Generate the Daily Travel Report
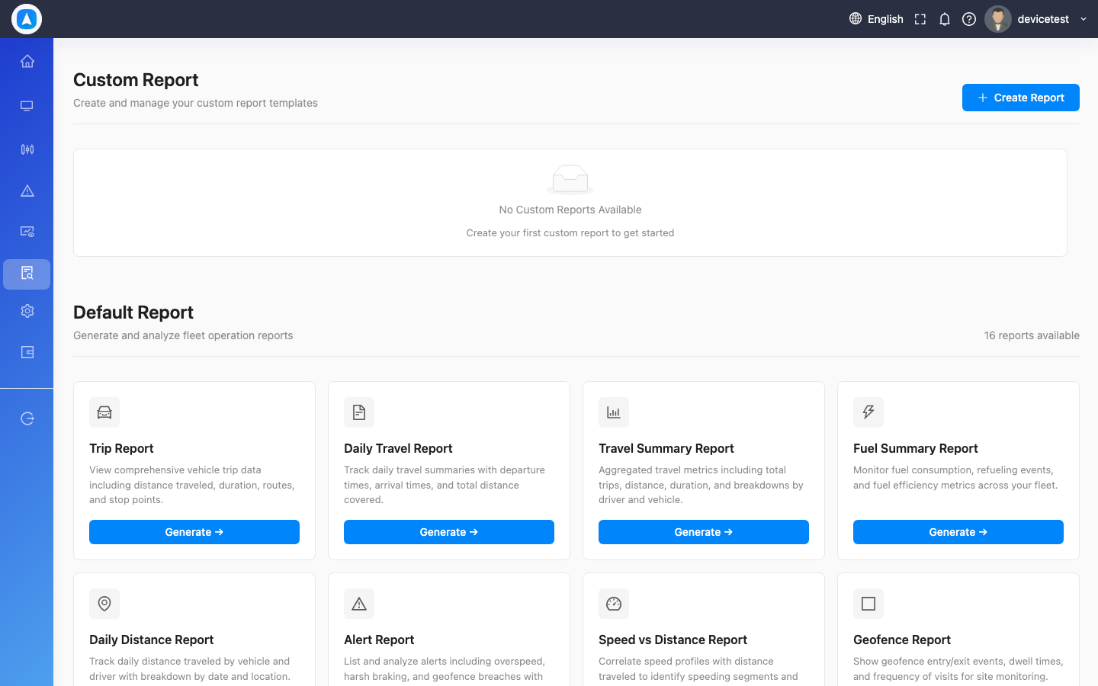 [449, 532]
